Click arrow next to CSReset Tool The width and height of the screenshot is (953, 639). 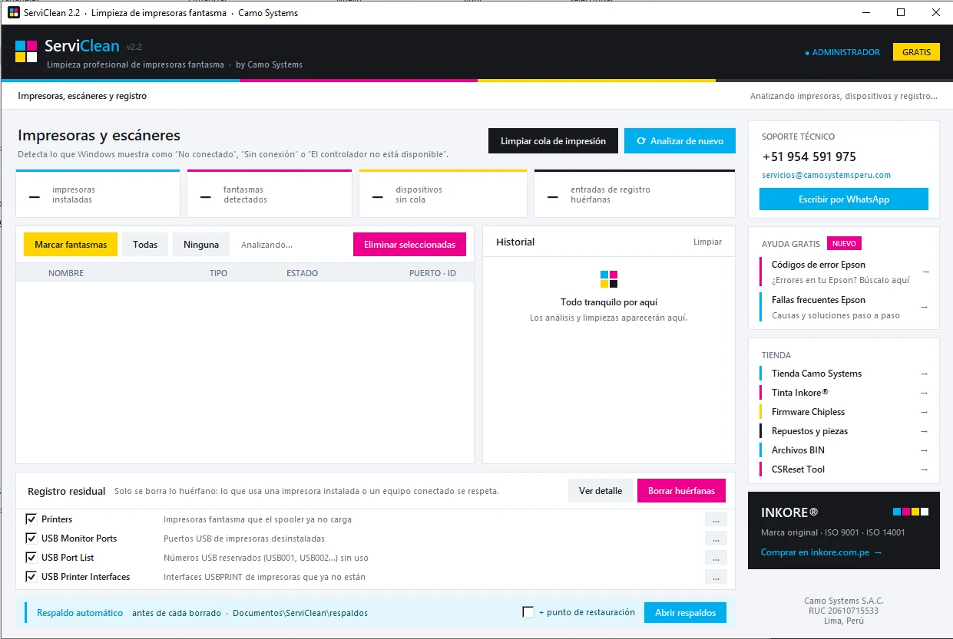click(924, 469)
